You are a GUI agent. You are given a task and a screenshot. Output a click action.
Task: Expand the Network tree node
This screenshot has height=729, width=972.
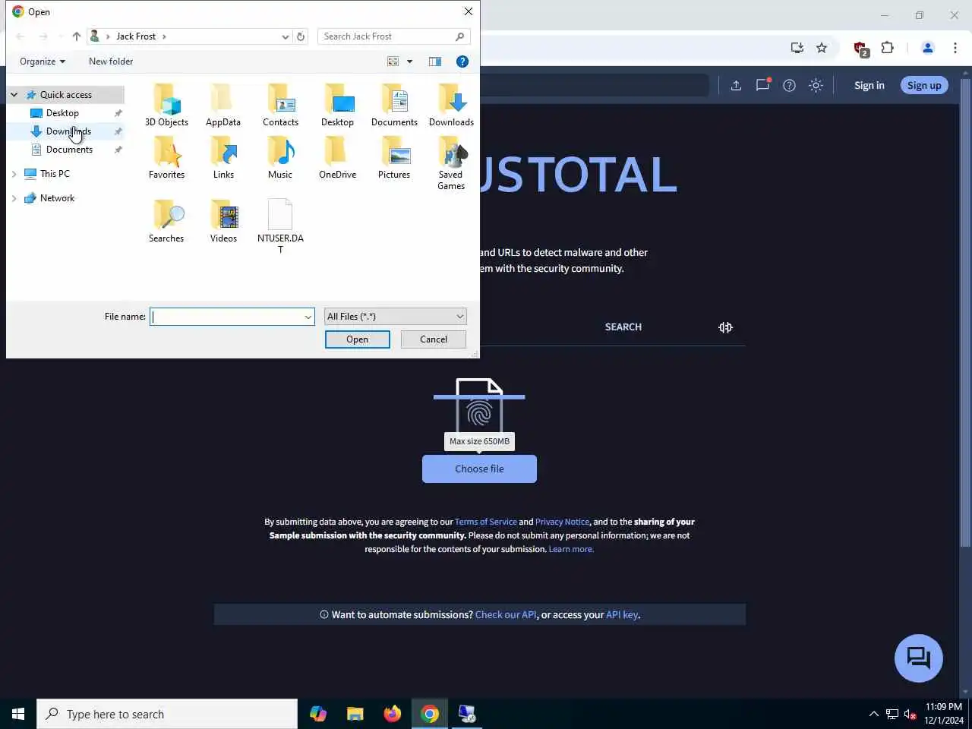14,198
